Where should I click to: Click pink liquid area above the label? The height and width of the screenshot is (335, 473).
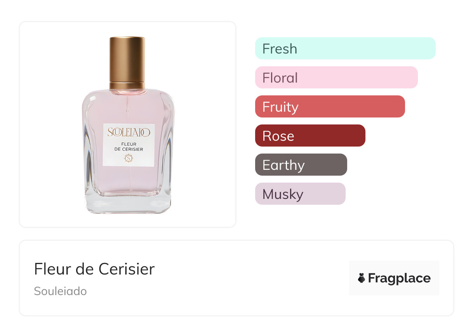[129, 109]
